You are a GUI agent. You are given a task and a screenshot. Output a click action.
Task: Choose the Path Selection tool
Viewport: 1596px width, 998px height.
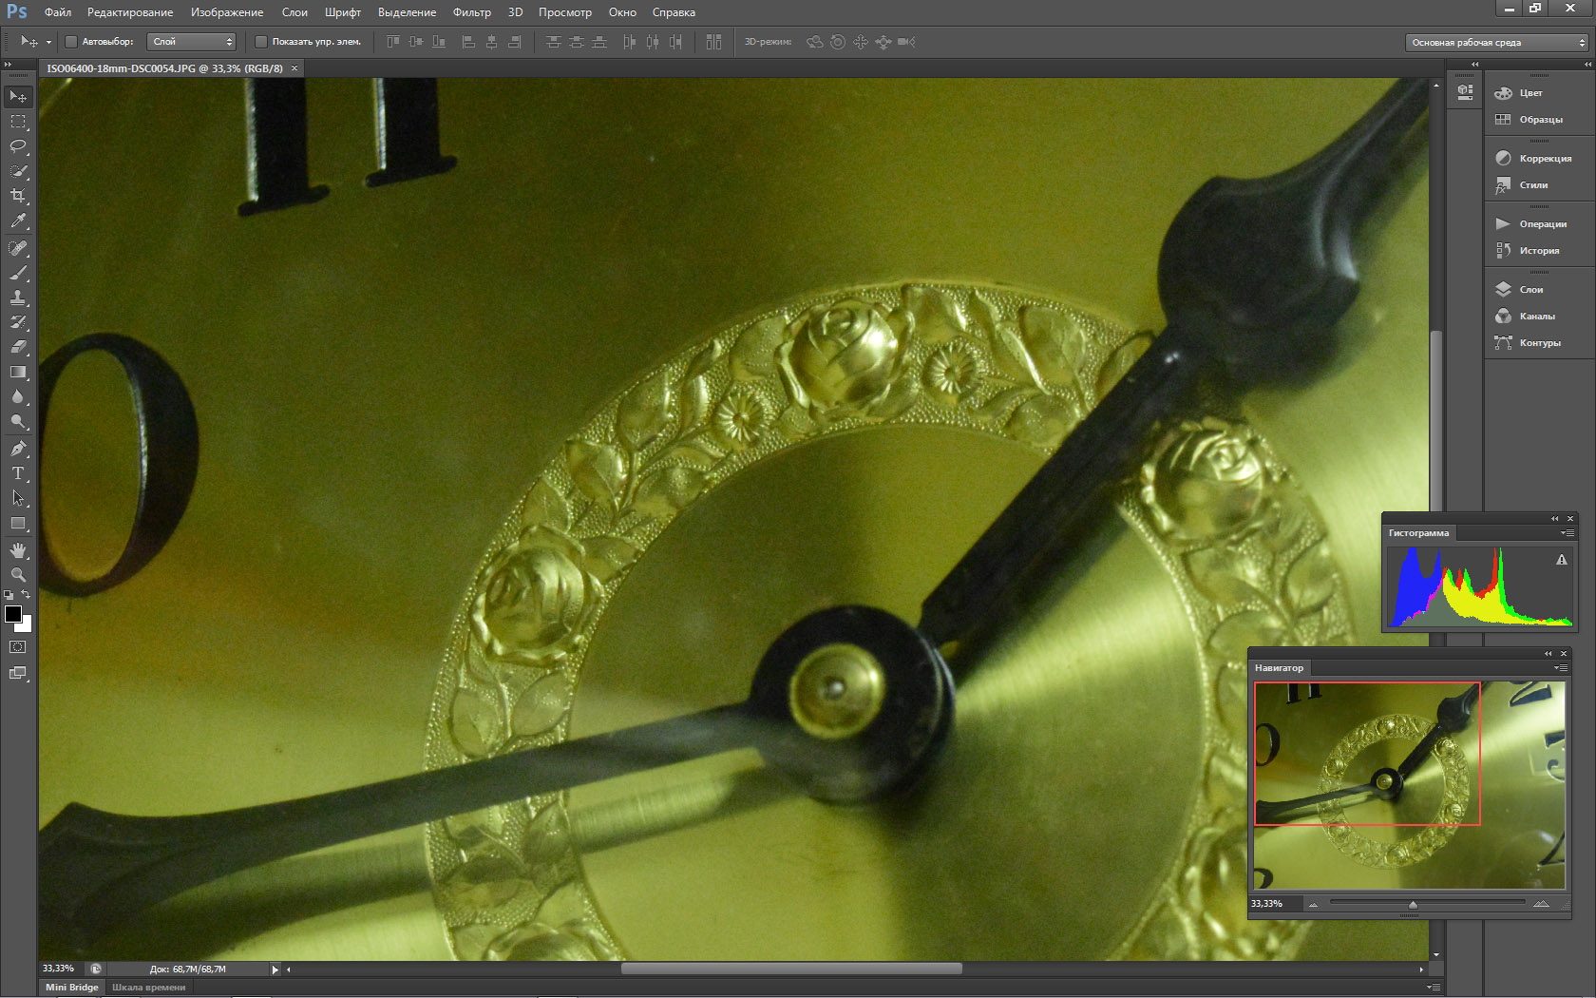tap(18, 498)
